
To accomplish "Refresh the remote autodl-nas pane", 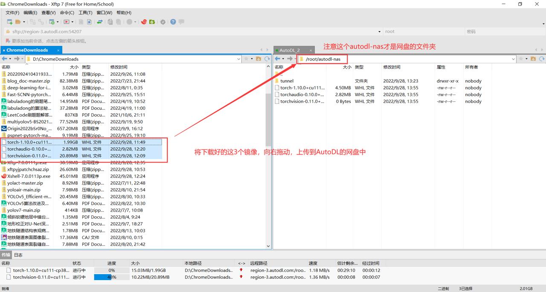I will 542,59.
